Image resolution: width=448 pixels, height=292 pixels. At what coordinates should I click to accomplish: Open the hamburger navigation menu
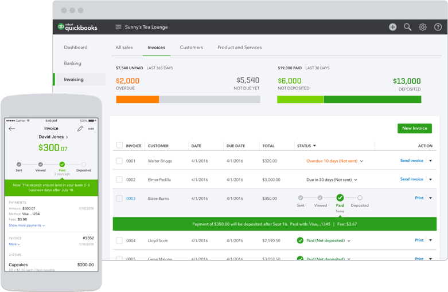tap(118, 27)
